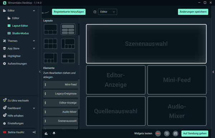Screen dimensions: 215x138
Task: Click the Legacy-Ereignisse drag handle
Action: pos(45,94)
